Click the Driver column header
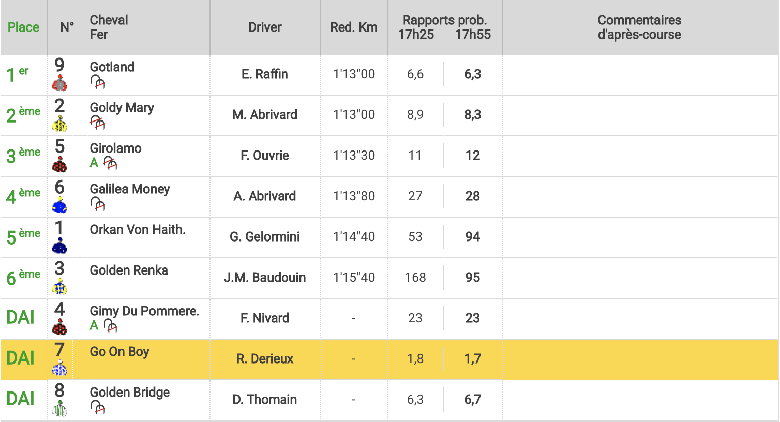The image size is (780, 422). [x=265, y=27]
